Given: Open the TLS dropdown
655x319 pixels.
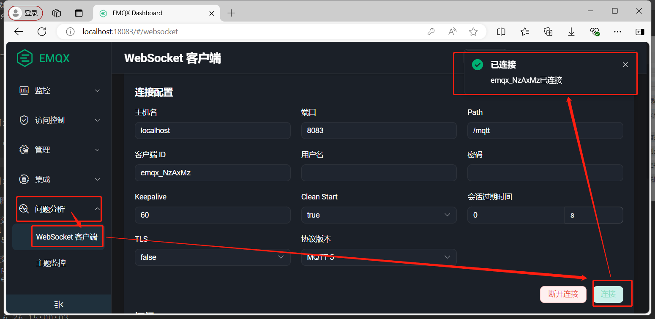Looking at the screenshot, I should [213, 257].
